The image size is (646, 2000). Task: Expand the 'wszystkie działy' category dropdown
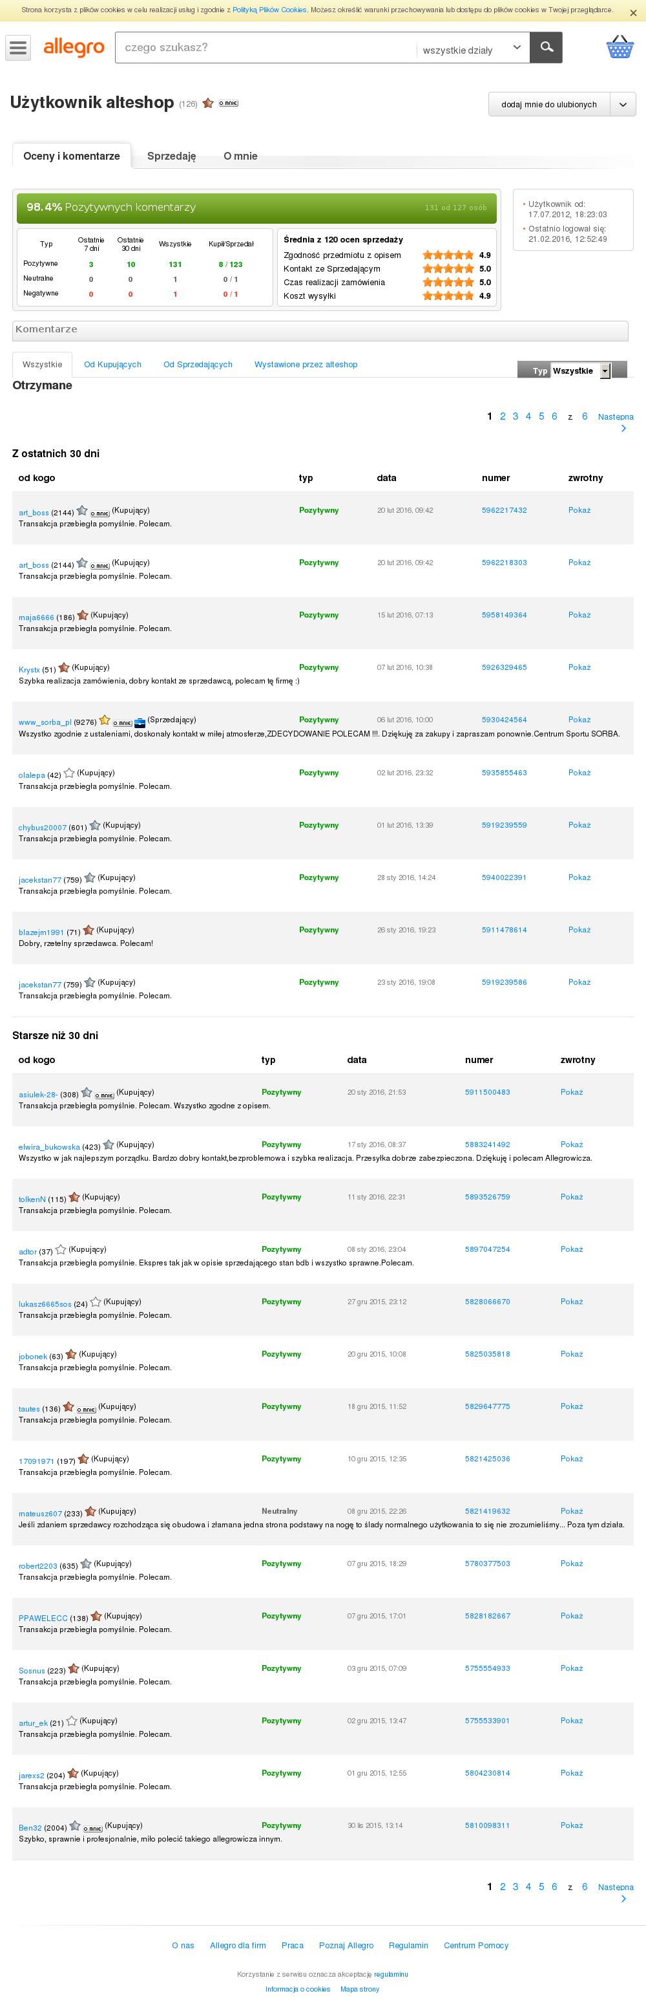[473, 48]
